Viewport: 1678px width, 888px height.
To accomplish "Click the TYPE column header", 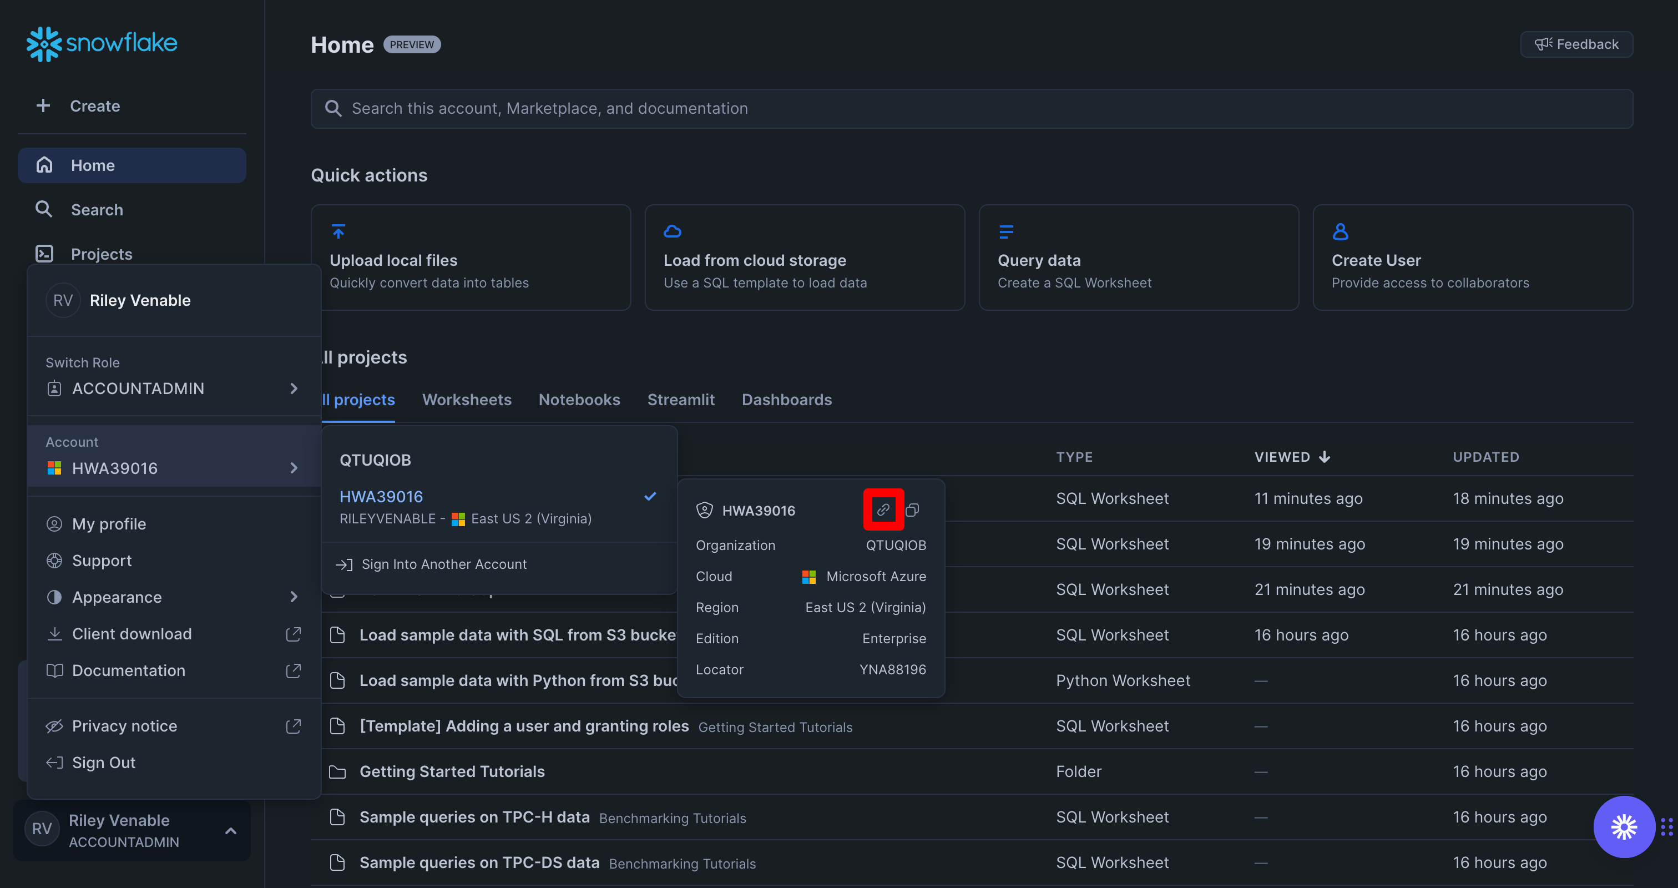I will click(1074, 457).
